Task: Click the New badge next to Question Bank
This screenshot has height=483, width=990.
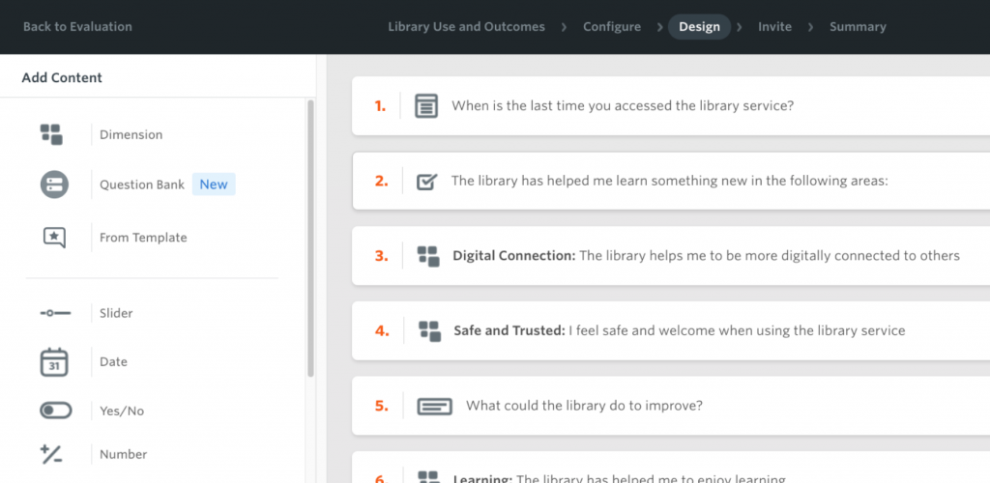Action: point(214,185)
